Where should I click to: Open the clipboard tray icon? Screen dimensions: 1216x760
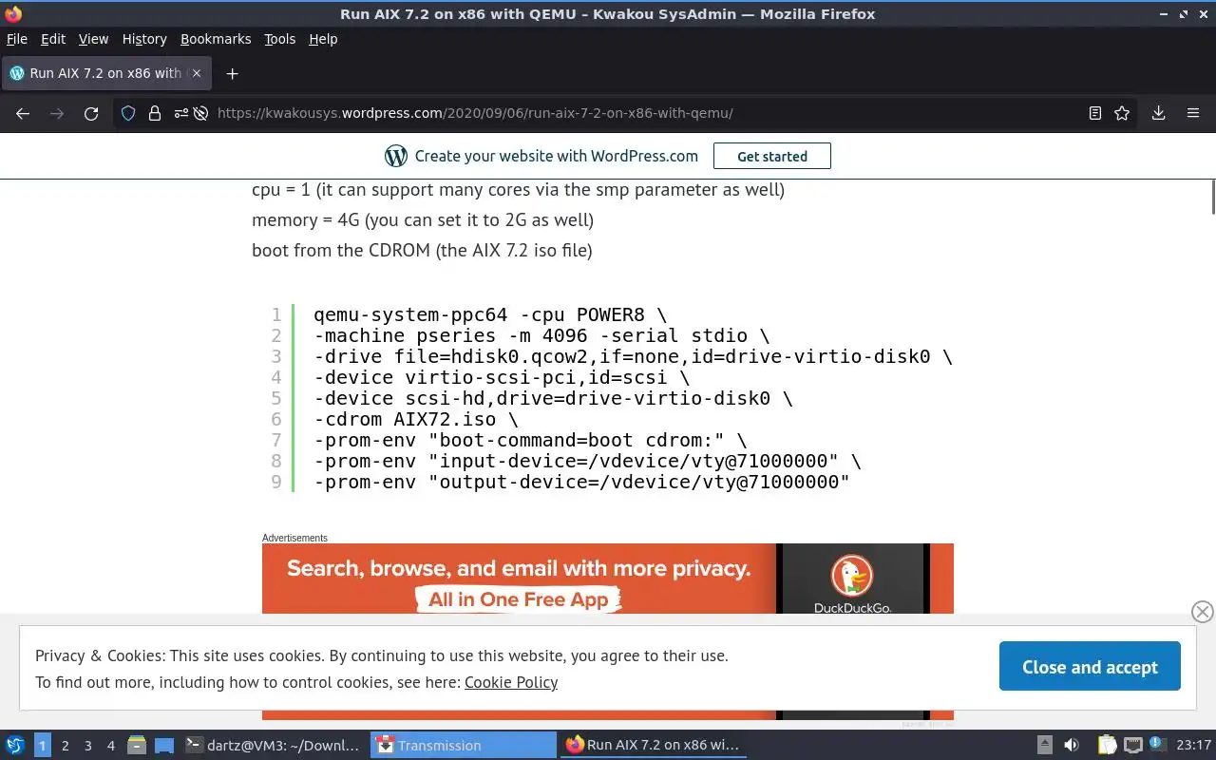pos(1107,745)
